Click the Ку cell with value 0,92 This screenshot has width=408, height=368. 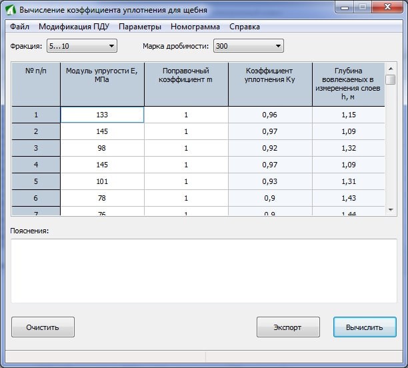270,148
